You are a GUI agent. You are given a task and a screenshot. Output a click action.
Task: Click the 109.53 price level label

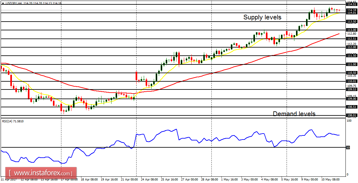tap(352, 89)
